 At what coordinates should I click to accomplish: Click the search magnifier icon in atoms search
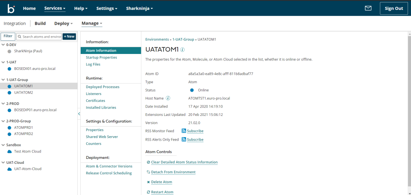[20, 36]
